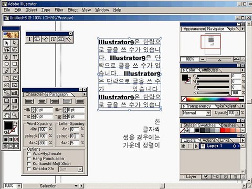Select the Gradient tool
The width and height of the screenshot is (252, 189).
(15, 101)
